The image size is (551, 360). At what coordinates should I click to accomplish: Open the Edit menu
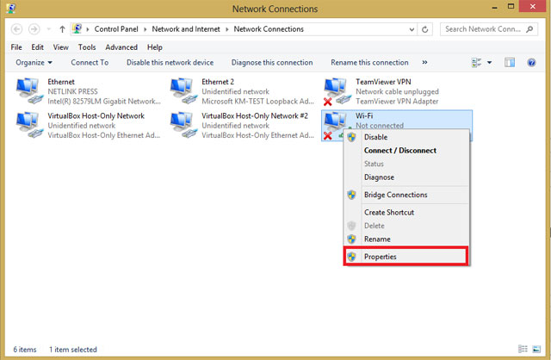pyautogui.click(x=37, y=47)
